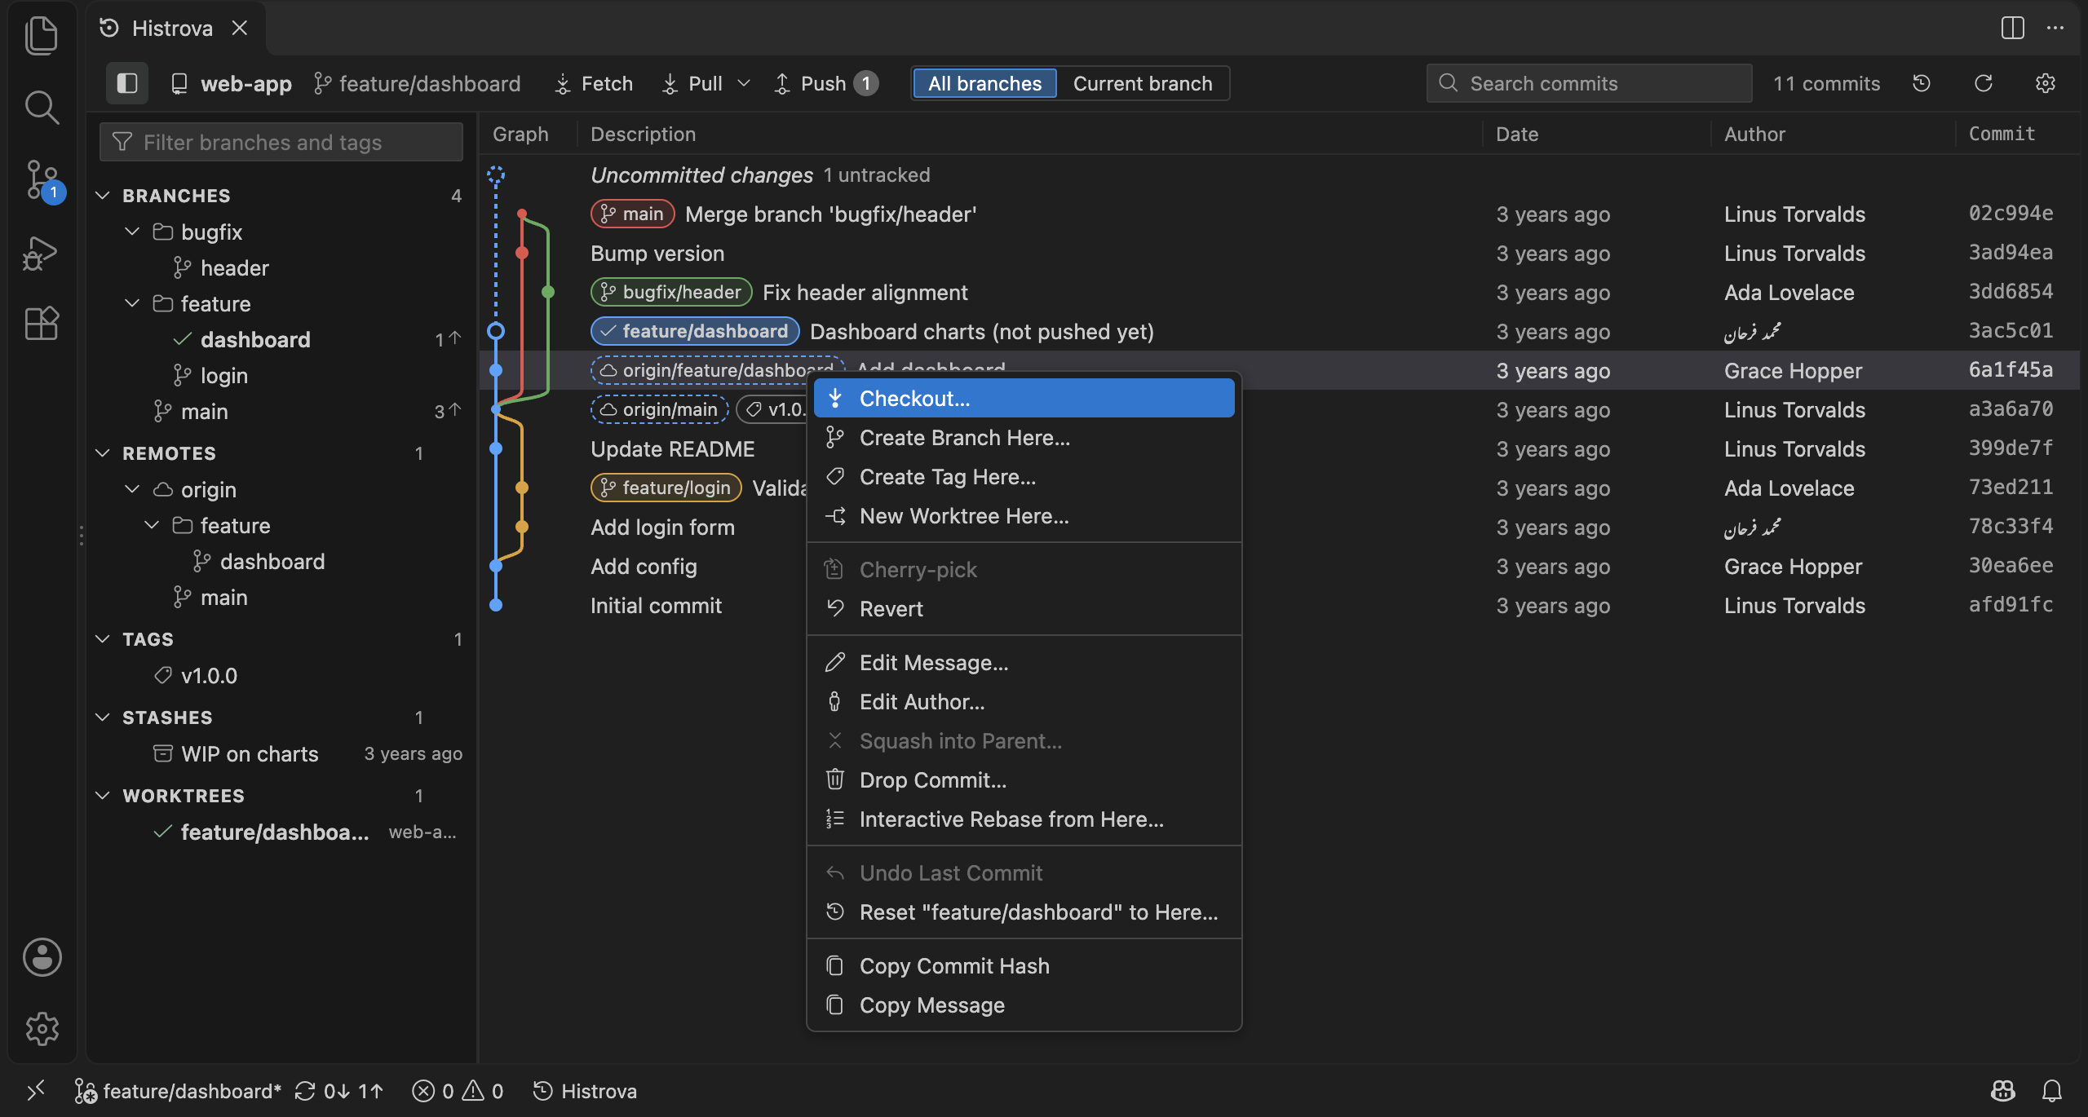Click the Pull toolbar button

coord(692,83)
